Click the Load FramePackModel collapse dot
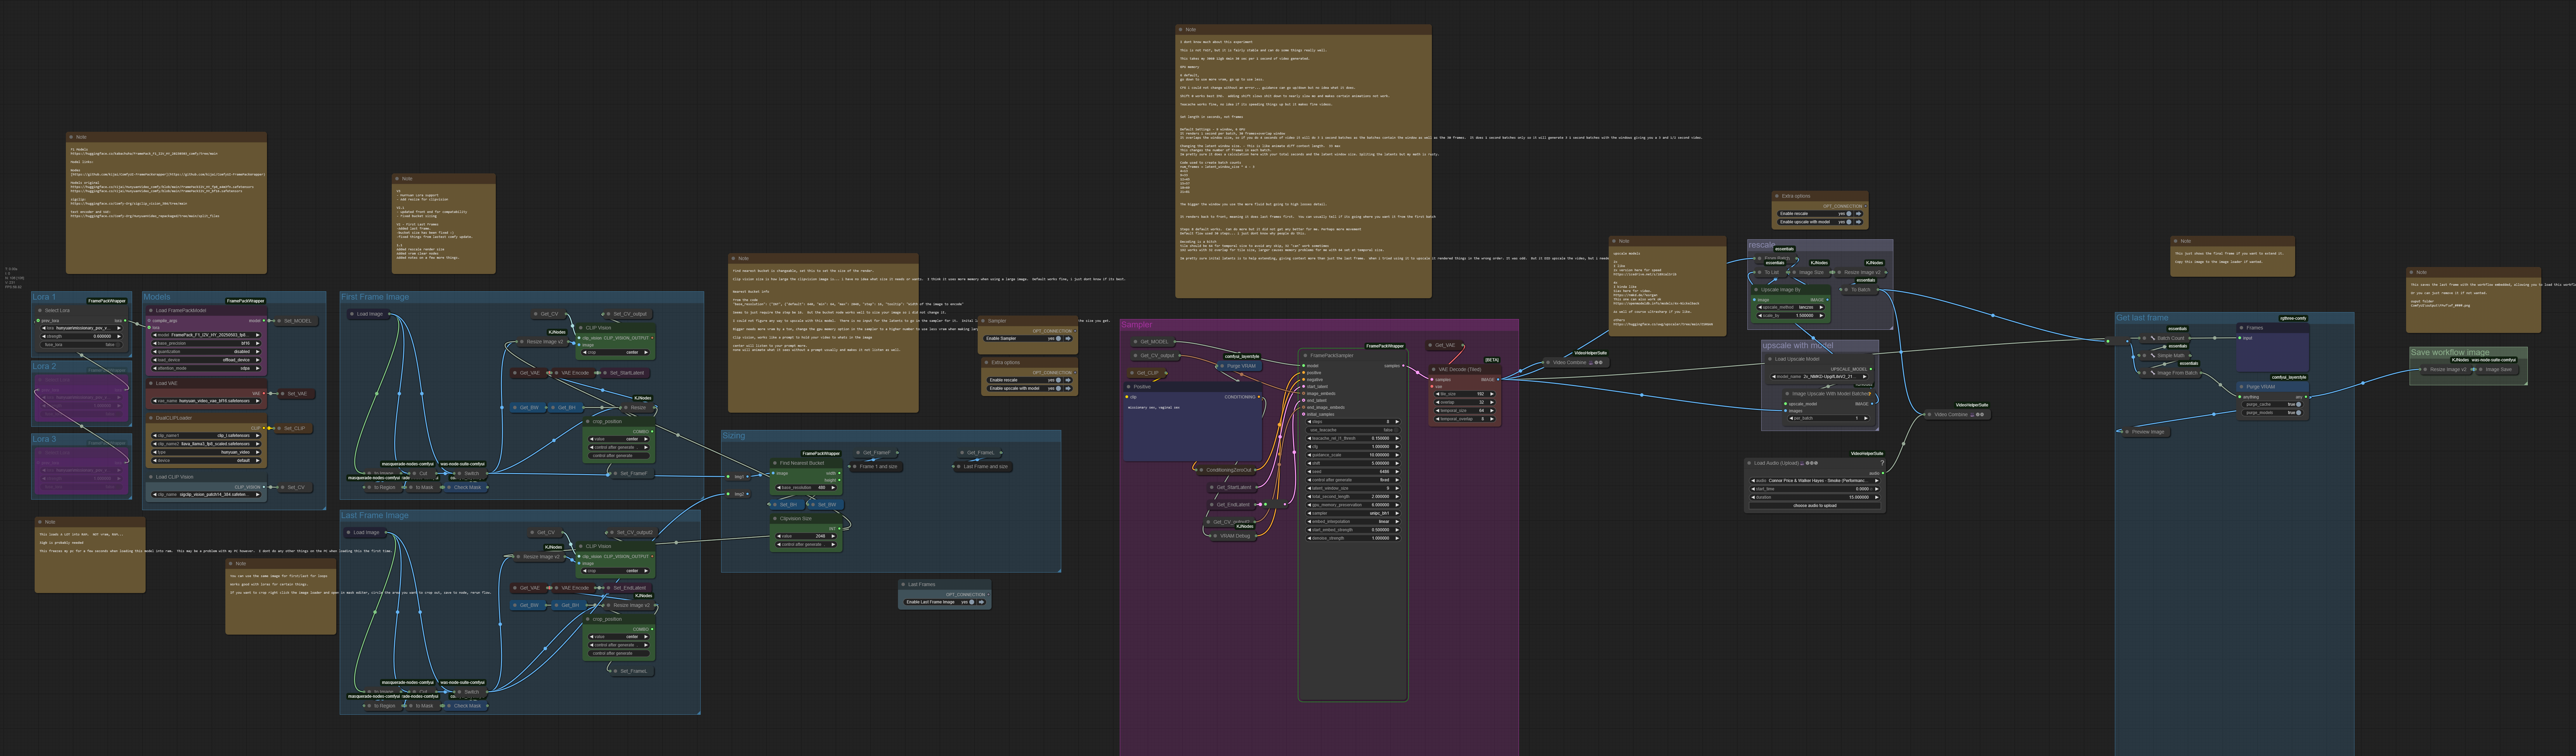Screen dimensions: 2576x756 pyautogui.click(x=151, y=310)
